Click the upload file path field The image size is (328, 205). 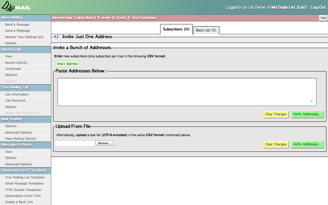click(x=75, y=143)
